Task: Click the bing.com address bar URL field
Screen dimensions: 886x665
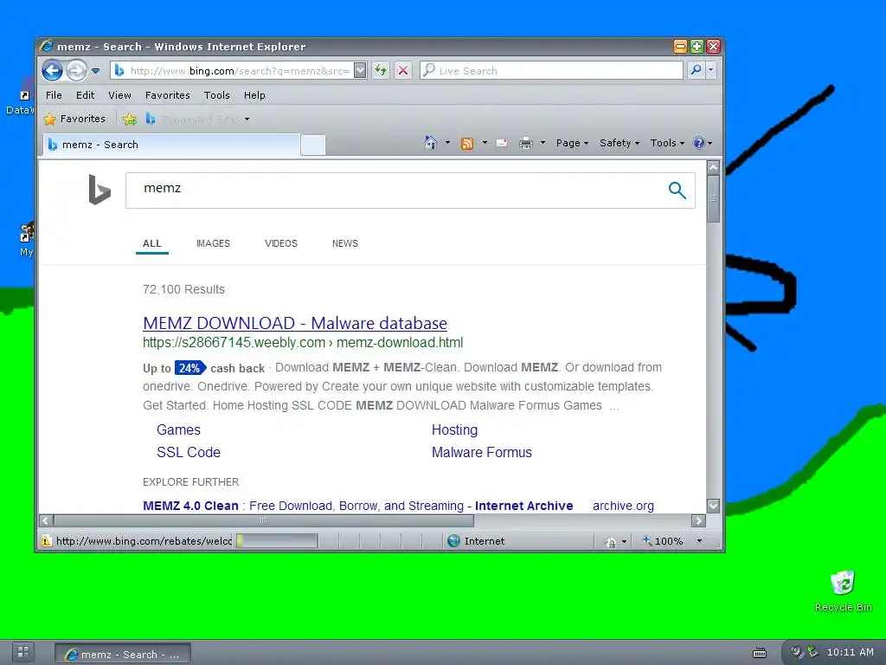Action: pyautogui.click(x=240, y=71)
